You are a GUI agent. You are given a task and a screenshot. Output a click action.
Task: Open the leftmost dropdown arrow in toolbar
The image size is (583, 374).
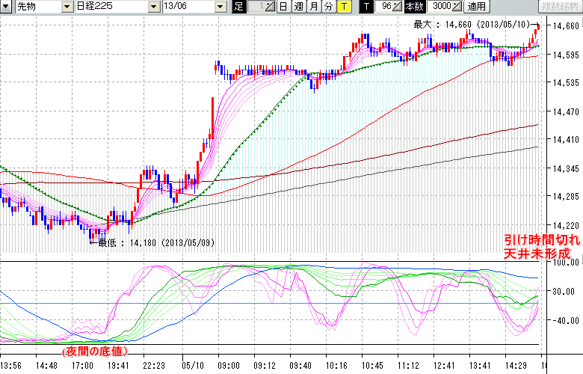(x=4, y=7)
